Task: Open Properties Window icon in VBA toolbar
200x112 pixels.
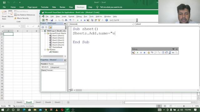Action: click(96, 20)
